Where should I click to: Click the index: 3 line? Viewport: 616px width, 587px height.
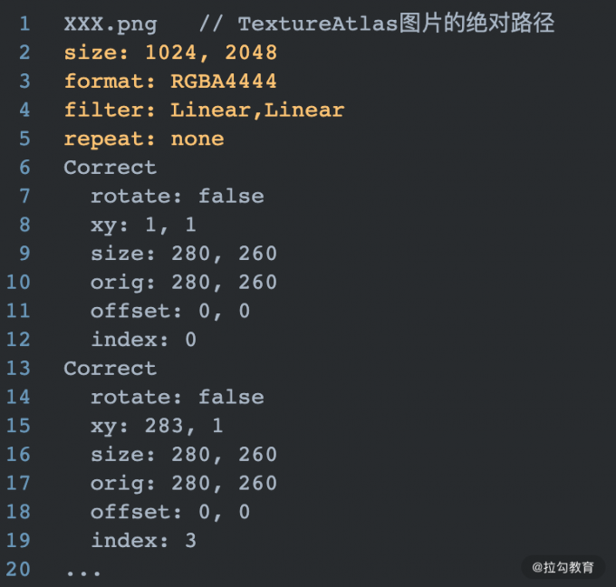(x=143, y=541)
